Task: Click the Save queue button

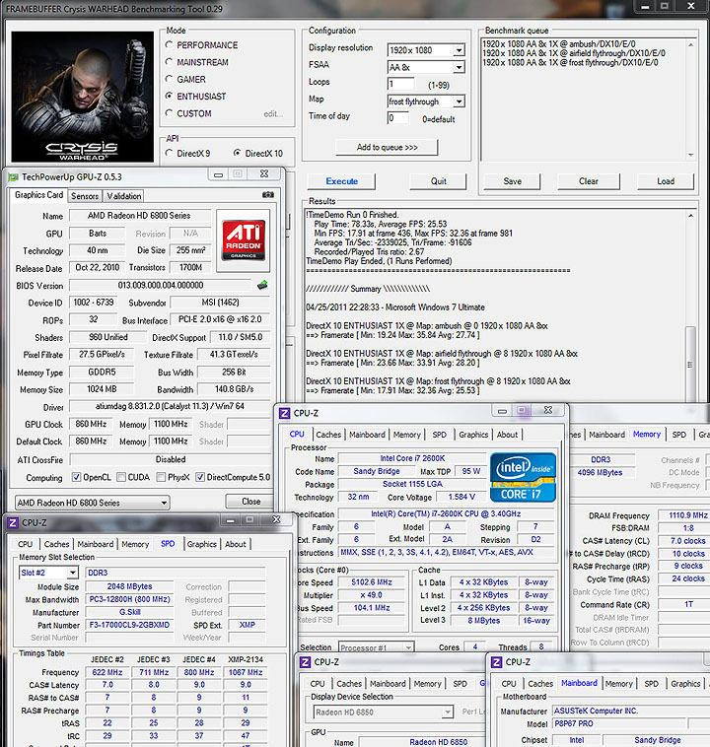Action: 512,181
